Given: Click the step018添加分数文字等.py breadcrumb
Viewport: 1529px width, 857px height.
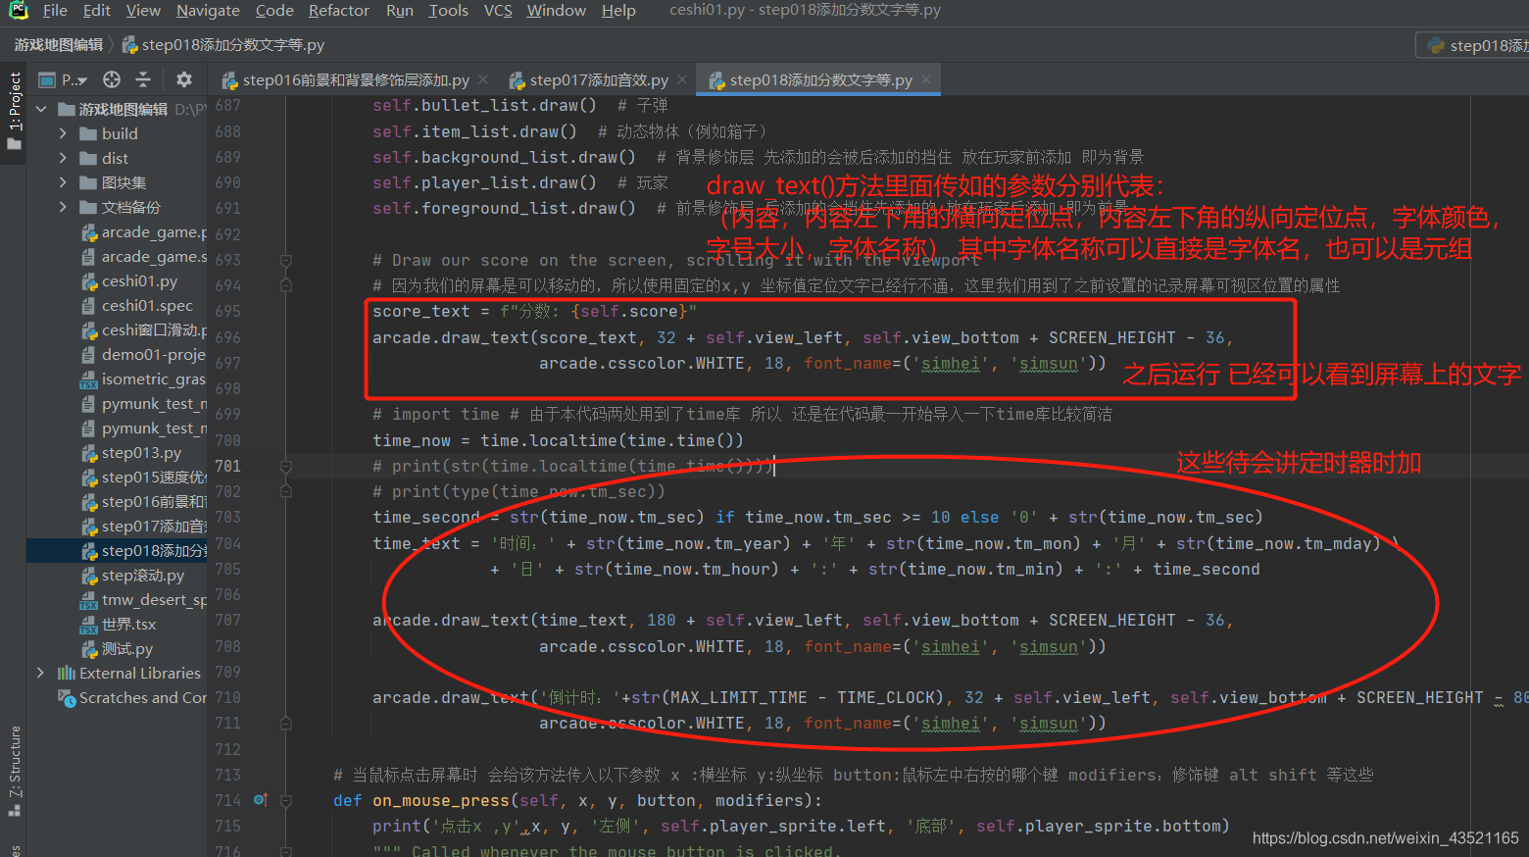Looking at the screenshot, I should 223,45.
